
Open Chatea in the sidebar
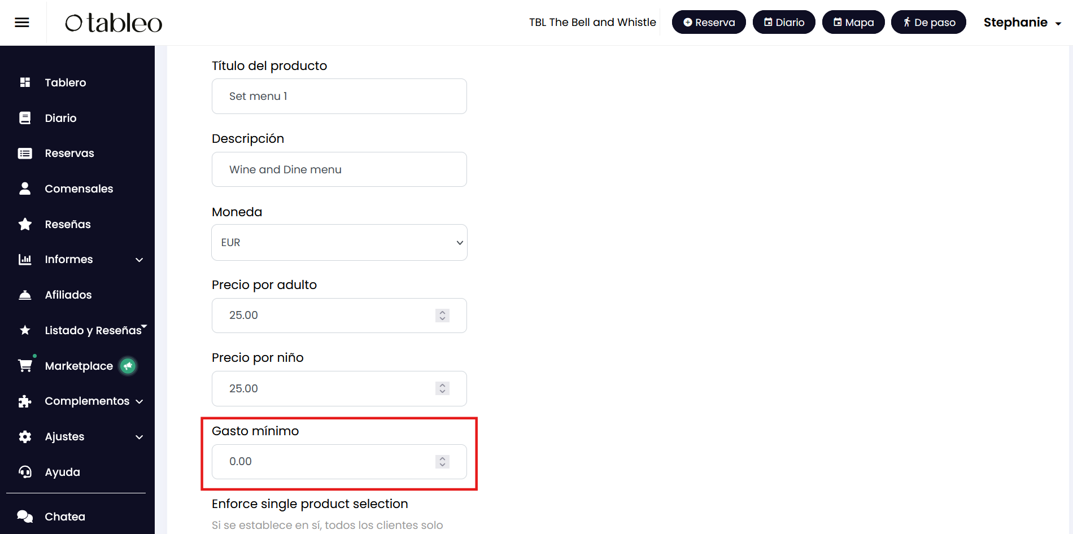(65, 517)
